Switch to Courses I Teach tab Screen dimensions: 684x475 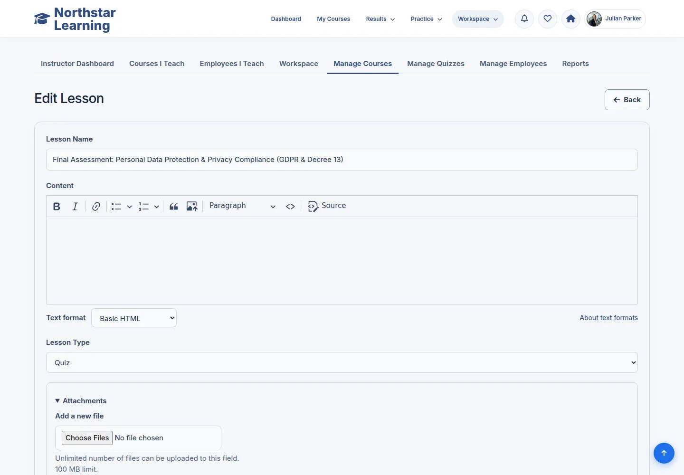click(157, 64)
